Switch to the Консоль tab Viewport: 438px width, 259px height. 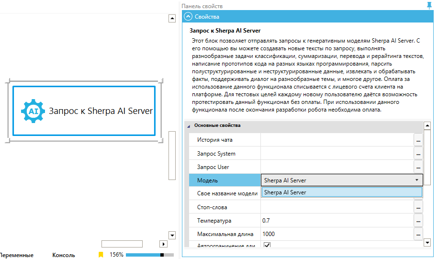[x=63, y=255]
